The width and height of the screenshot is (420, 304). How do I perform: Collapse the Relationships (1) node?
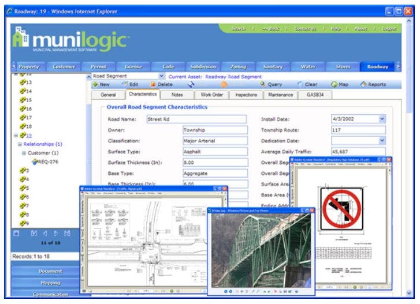pyautogui.click(x=20, y=144)
